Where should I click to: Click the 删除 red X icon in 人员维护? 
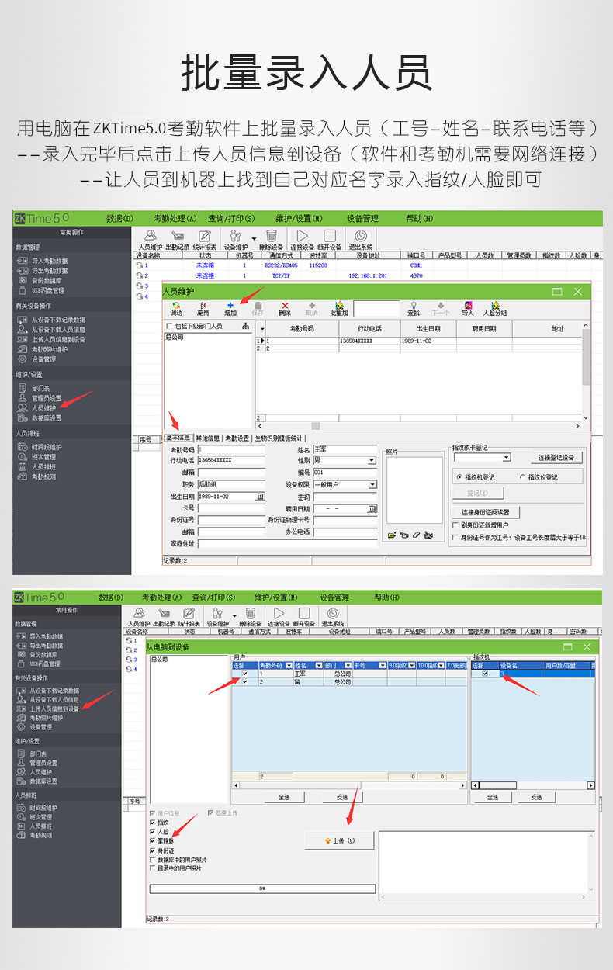point(285,306)
